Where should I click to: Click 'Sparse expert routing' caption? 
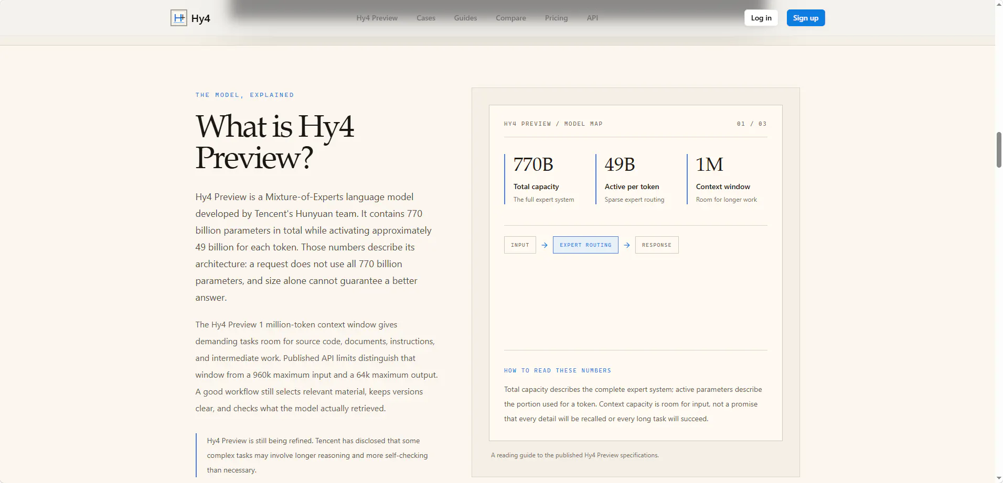pyautogui.click(x=634, y=200)
